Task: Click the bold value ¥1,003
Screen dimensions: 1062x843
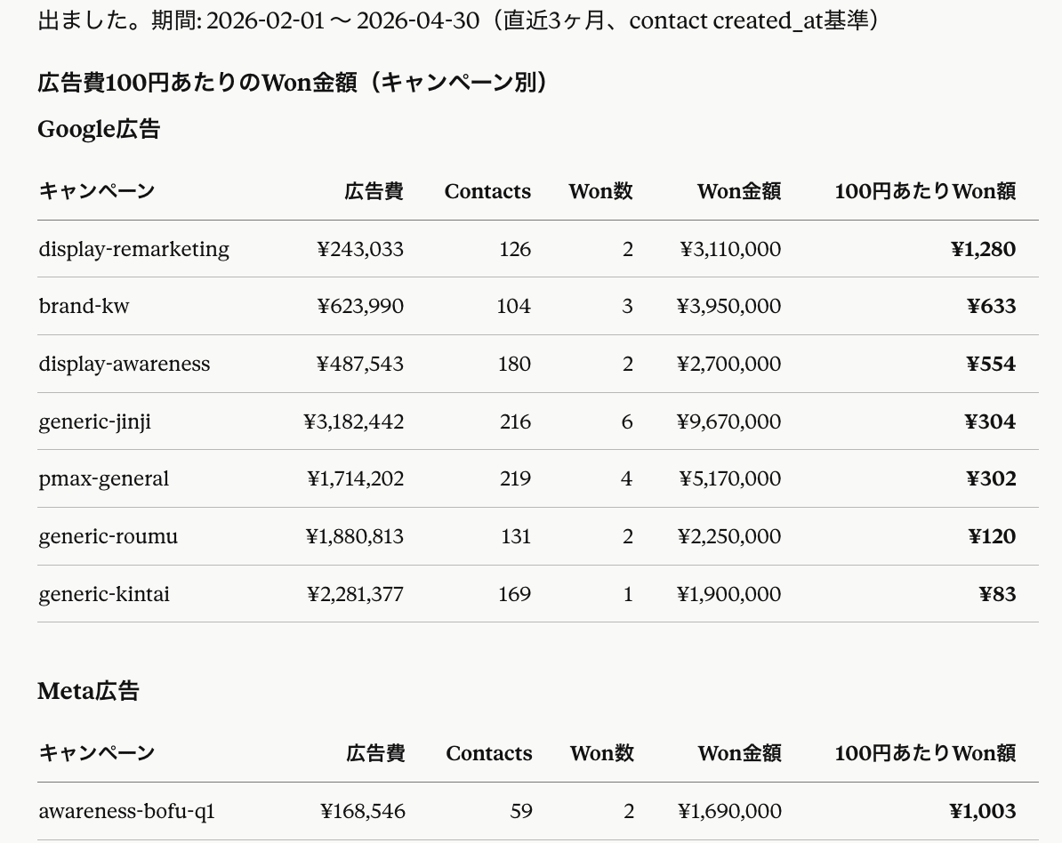Action: pyautogui.click(x=983, y=811)
